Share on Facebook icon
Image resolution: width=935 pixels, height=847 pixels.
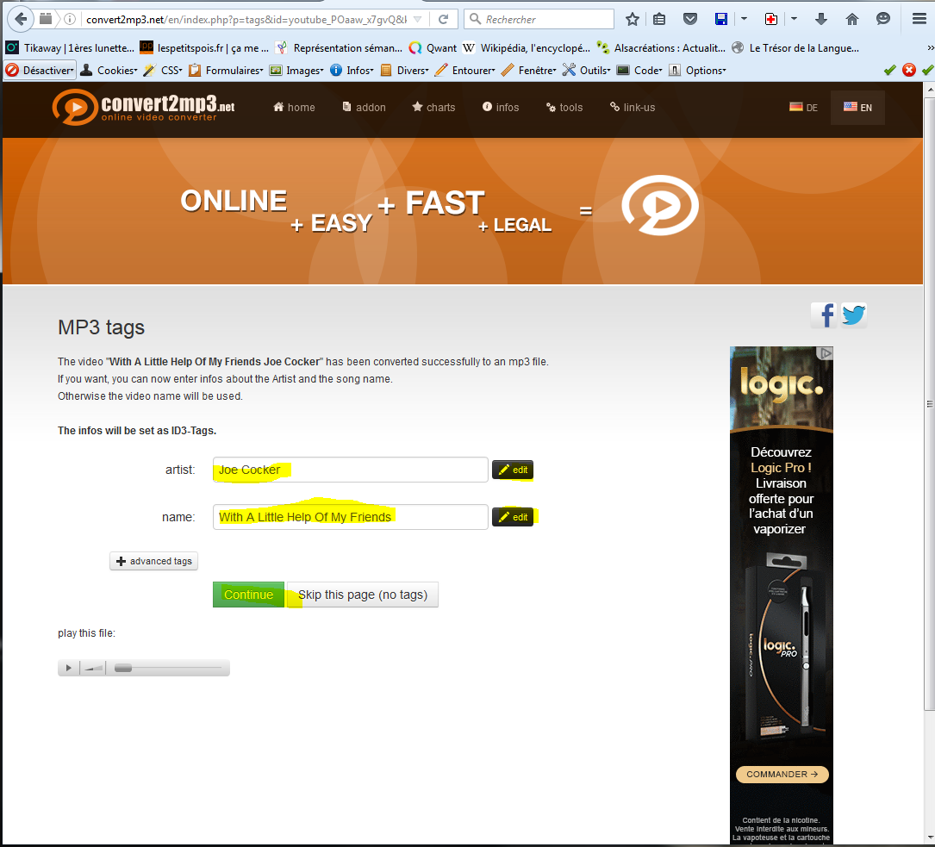point(824,315)
